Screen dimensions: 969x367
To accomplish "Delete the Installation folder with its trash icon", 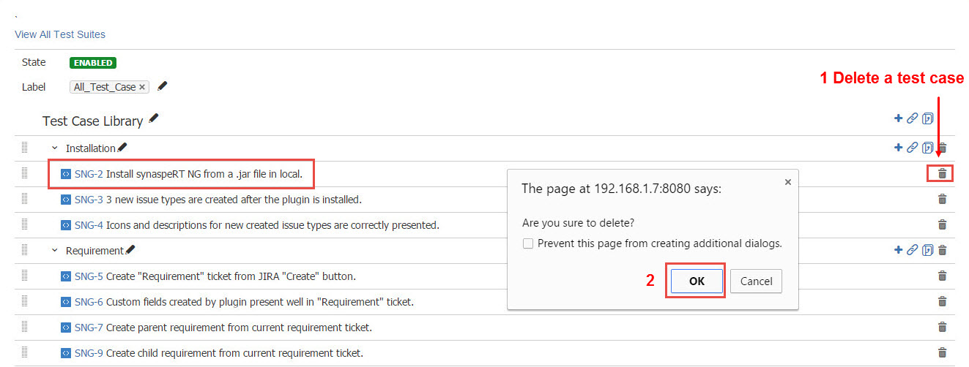I will pyautogui.click(x=943, y=148).
